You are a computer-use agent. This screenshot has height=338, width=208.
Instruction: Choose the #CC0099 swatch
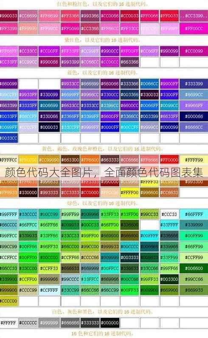[194, 51]
